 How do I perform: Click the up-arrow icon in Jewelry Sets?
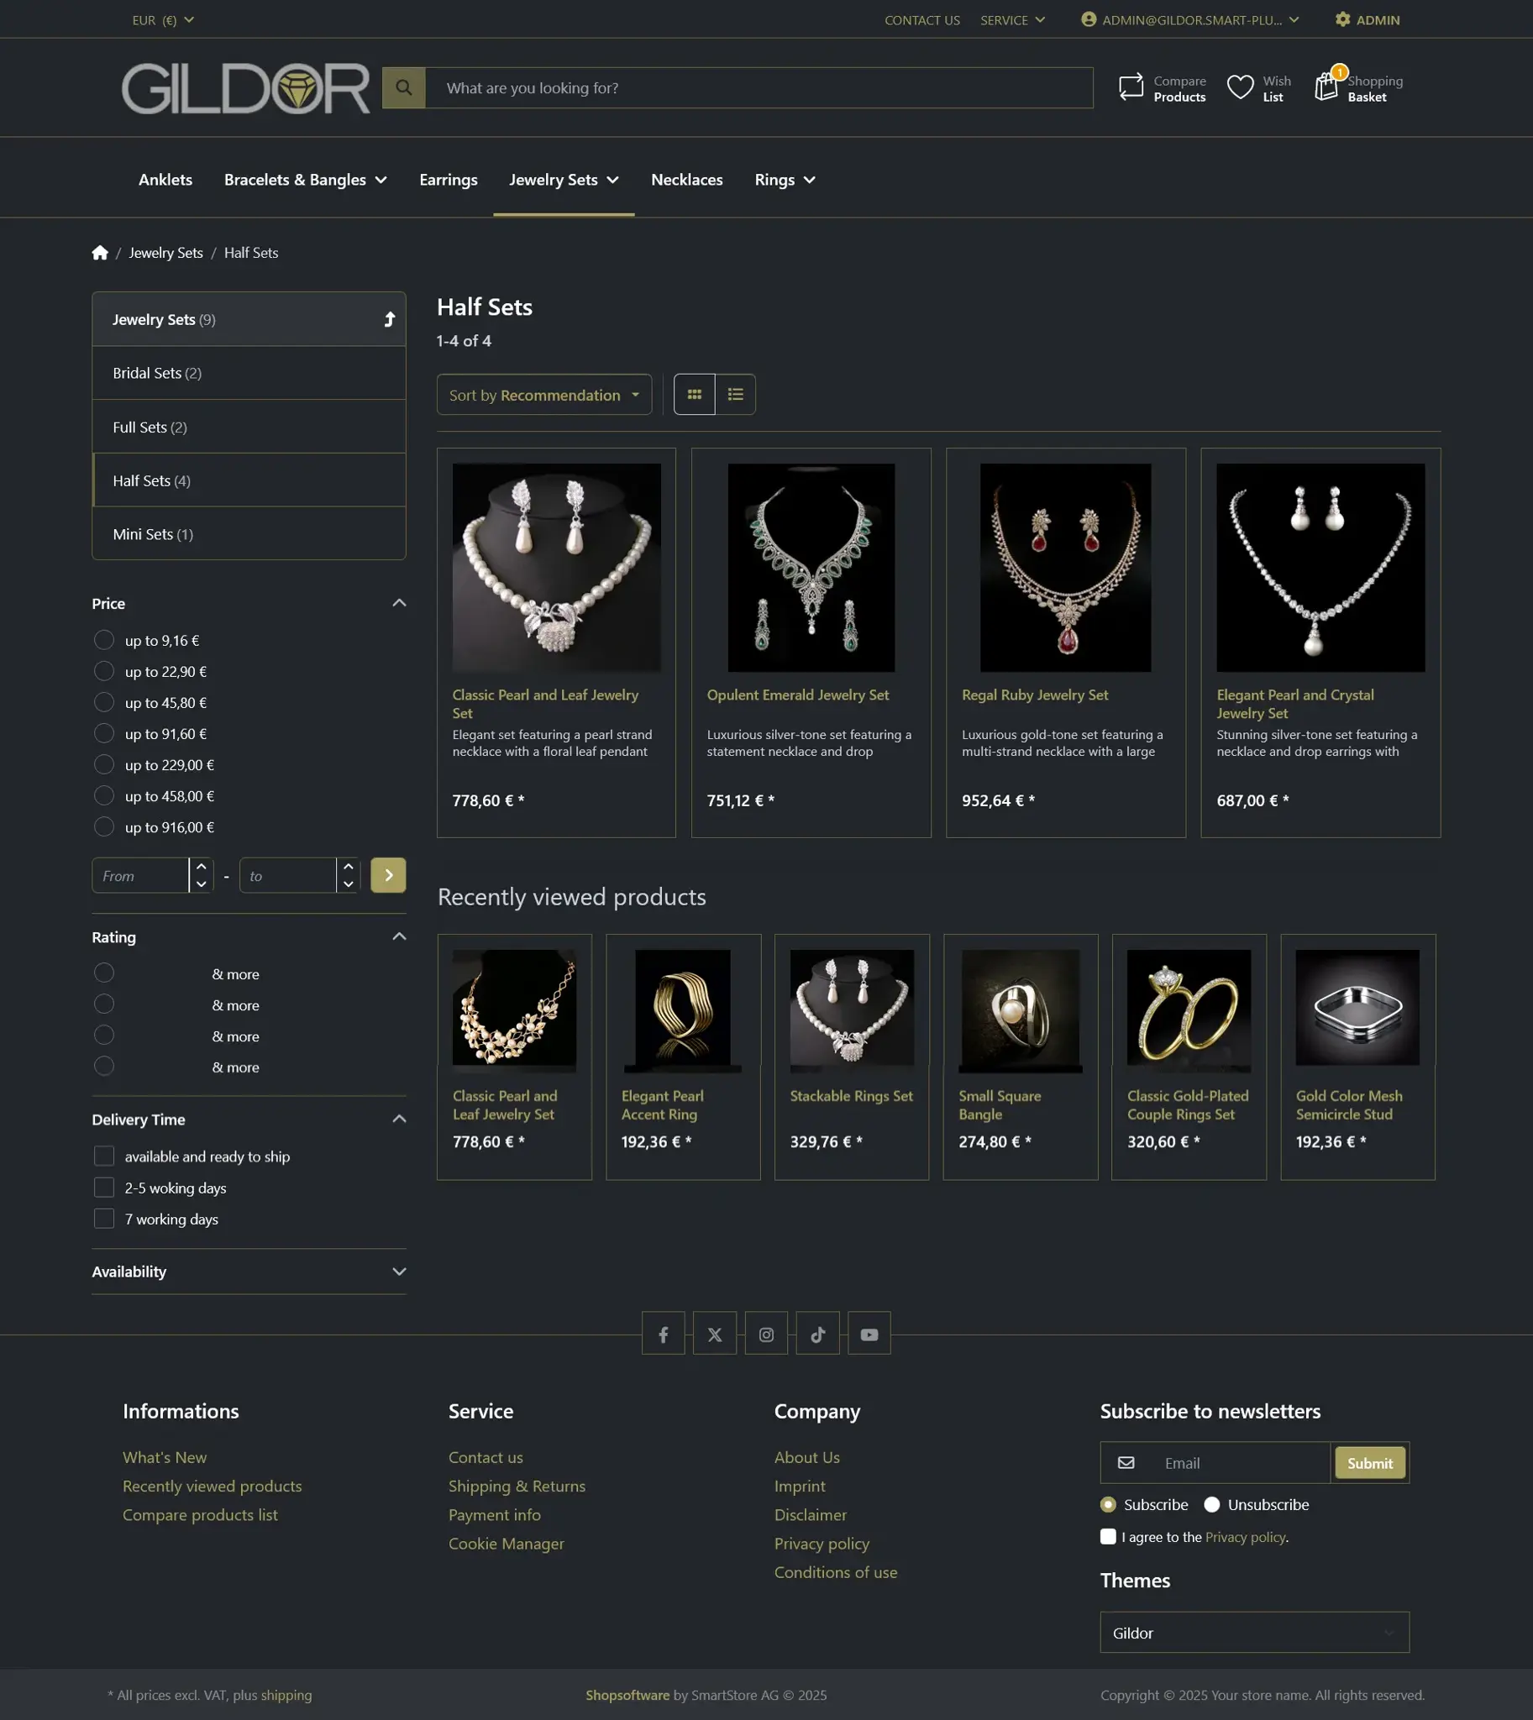[x=389, y=319]
